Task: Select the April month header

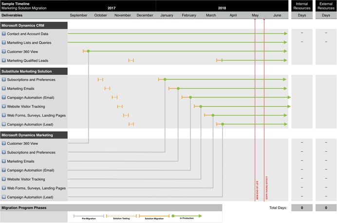Action: [x=233, y=15]
